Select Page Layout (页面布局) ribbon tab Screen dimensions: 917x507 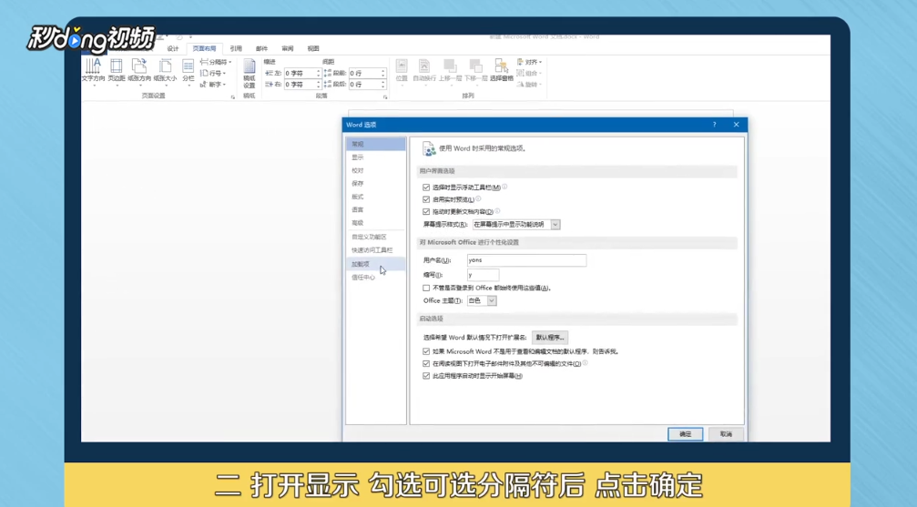pyautogui.click(x=204, y=48)
